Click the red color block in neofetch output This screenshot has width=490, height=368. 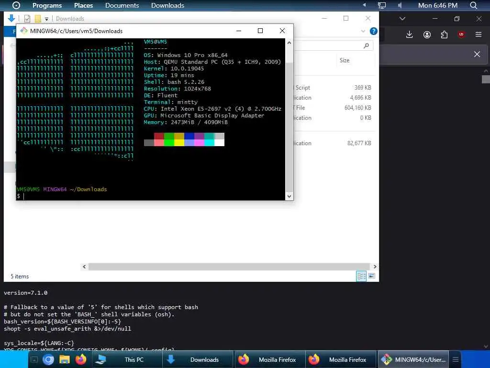(x=159, y=136)
